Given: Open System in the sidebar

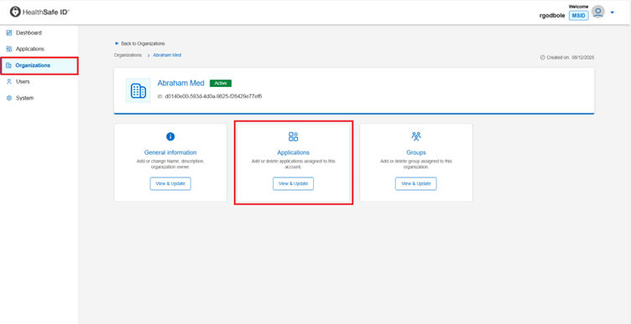Looking at the screenshot, I should [x=25, y=98].
